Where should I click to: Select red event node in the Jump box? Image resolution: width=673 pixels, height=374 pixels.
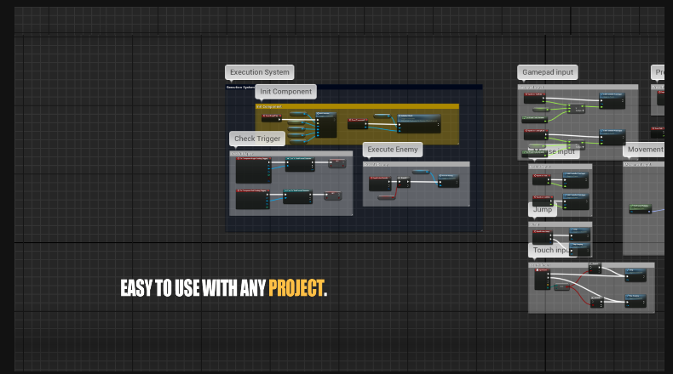click(543, 237)
